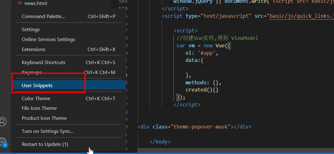Open User Snippets
Image resolution: width=334 pixels, height=154 pixels.
tap(37, 85)
